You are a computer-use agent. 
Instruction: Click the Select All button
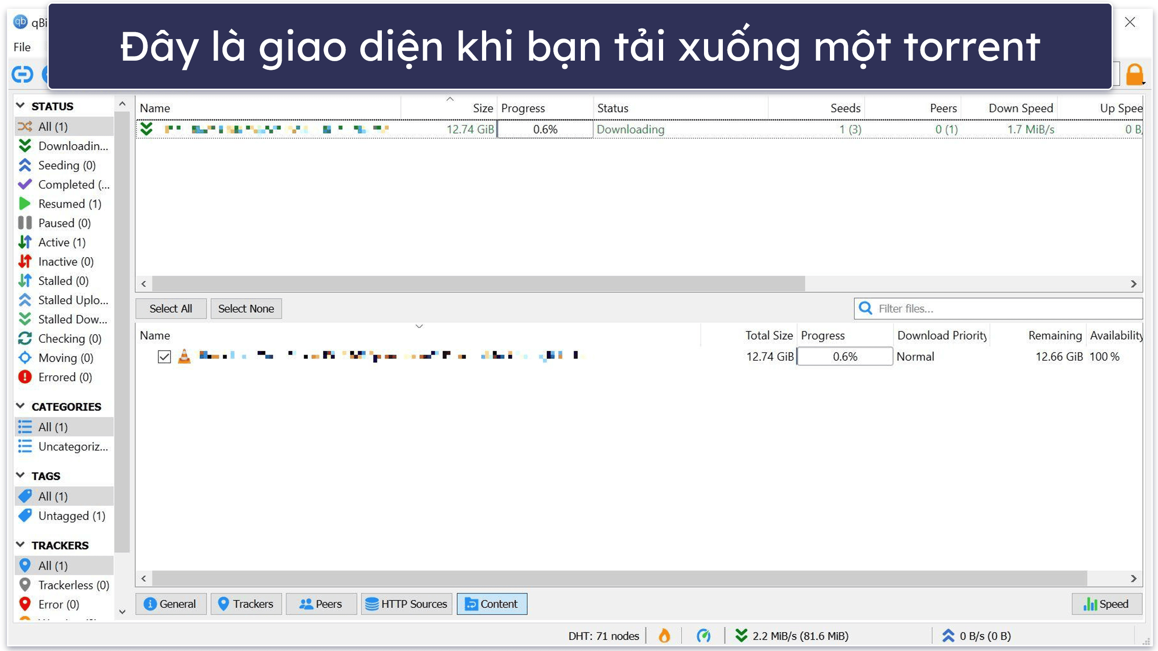point(170,308)
